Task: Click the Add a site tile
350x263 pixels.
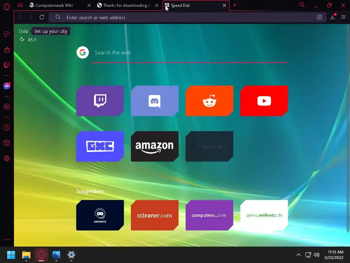Action: (210, 147)
